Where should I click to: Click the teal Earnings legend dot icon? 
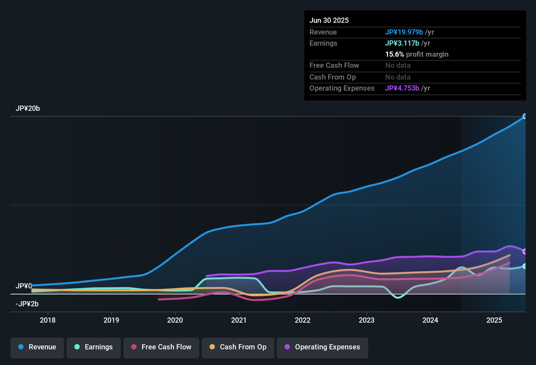77,347
